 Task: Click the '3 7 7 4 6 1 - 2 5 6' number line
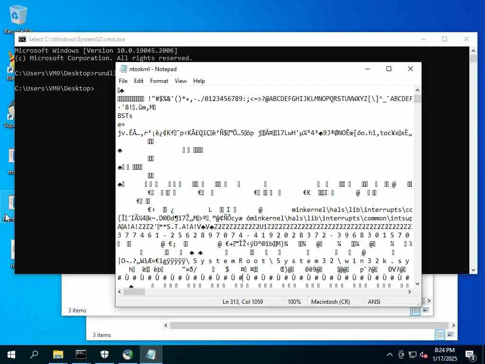pyautogui.click(x=264, y=235)
